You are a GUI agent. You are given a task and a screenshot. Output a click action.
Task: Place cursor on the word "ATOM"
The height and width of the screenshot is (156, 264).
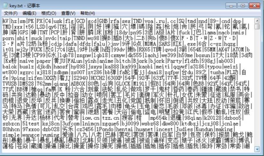coord(238,50)
